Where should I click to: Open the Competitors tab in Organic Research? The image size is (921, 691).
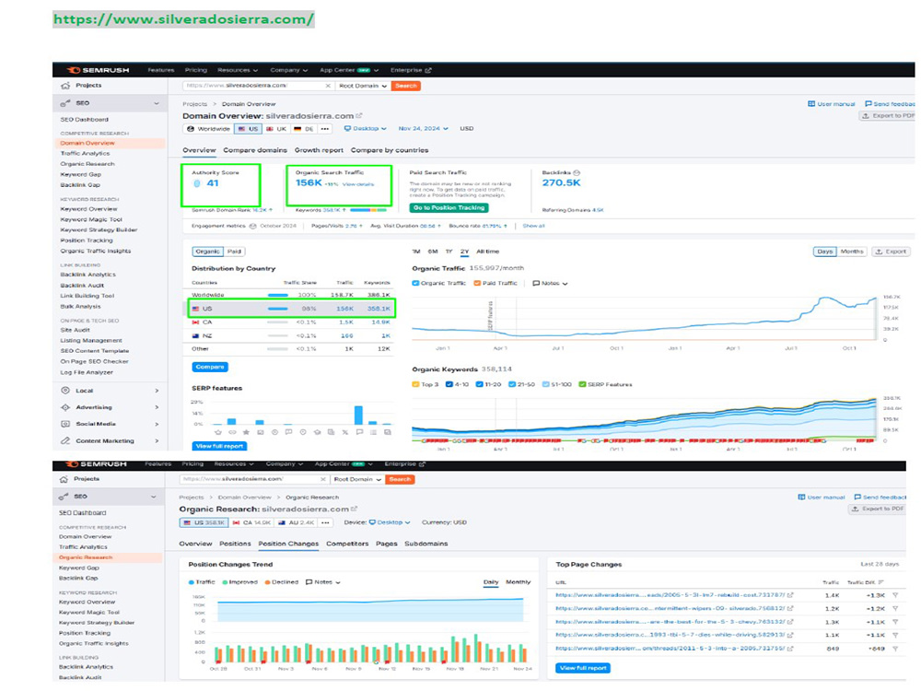click(347, 544)
